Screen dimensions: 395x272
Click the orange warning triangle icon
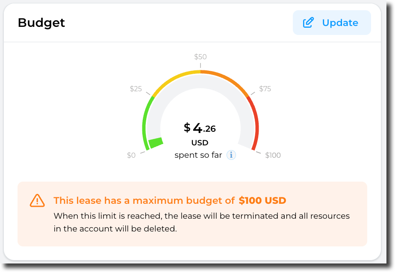(x=37, y=200)
